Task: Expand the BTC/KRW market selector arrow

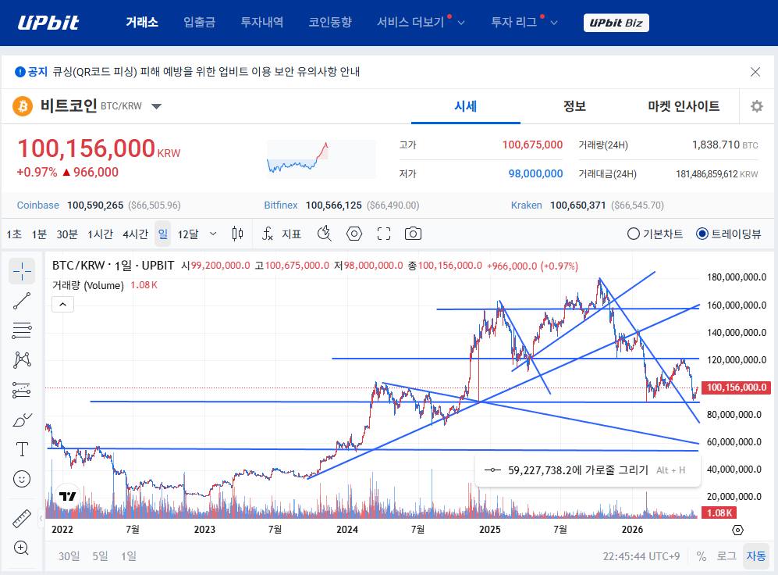Action: point(156,106)
